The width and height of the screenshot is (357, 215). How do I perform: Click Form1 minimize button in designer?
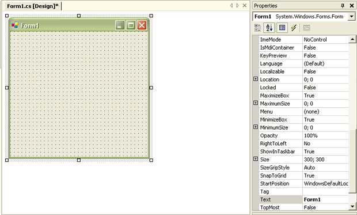(x=120, y=25)
